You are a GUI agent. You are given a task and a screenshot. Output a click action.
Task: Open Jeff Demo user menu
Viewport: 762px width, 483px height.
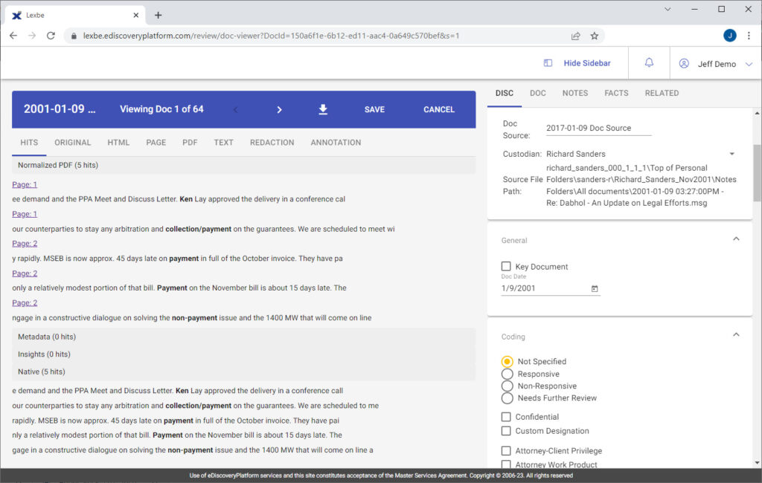(716, 64)
